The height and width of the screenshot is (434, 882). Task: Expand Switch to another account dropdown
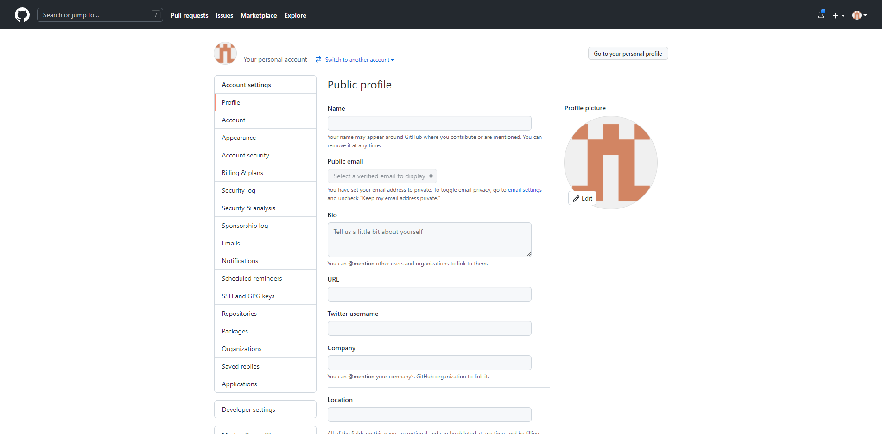pyautogui.click(x=359, y=60)
